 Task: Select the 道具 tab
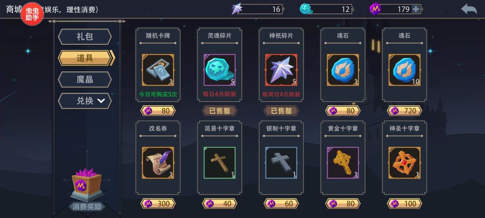coord(86,58)
